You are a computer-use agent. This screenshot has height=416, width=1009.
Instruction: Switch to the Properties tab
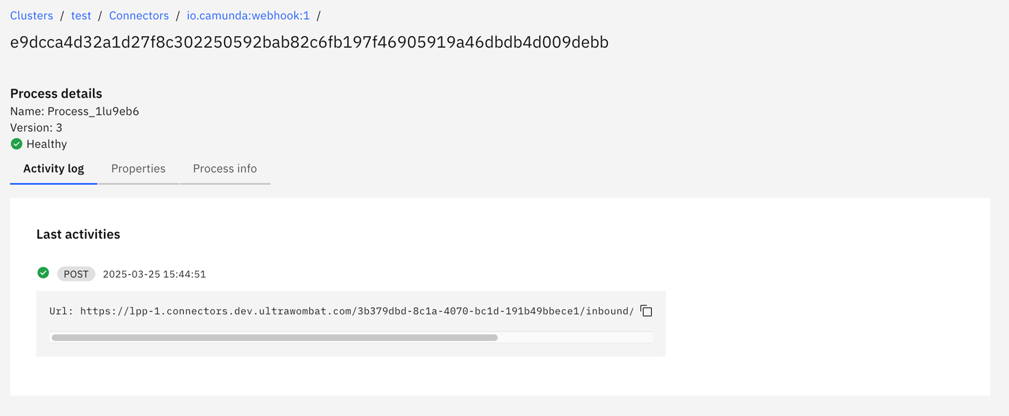pos(138,168)
